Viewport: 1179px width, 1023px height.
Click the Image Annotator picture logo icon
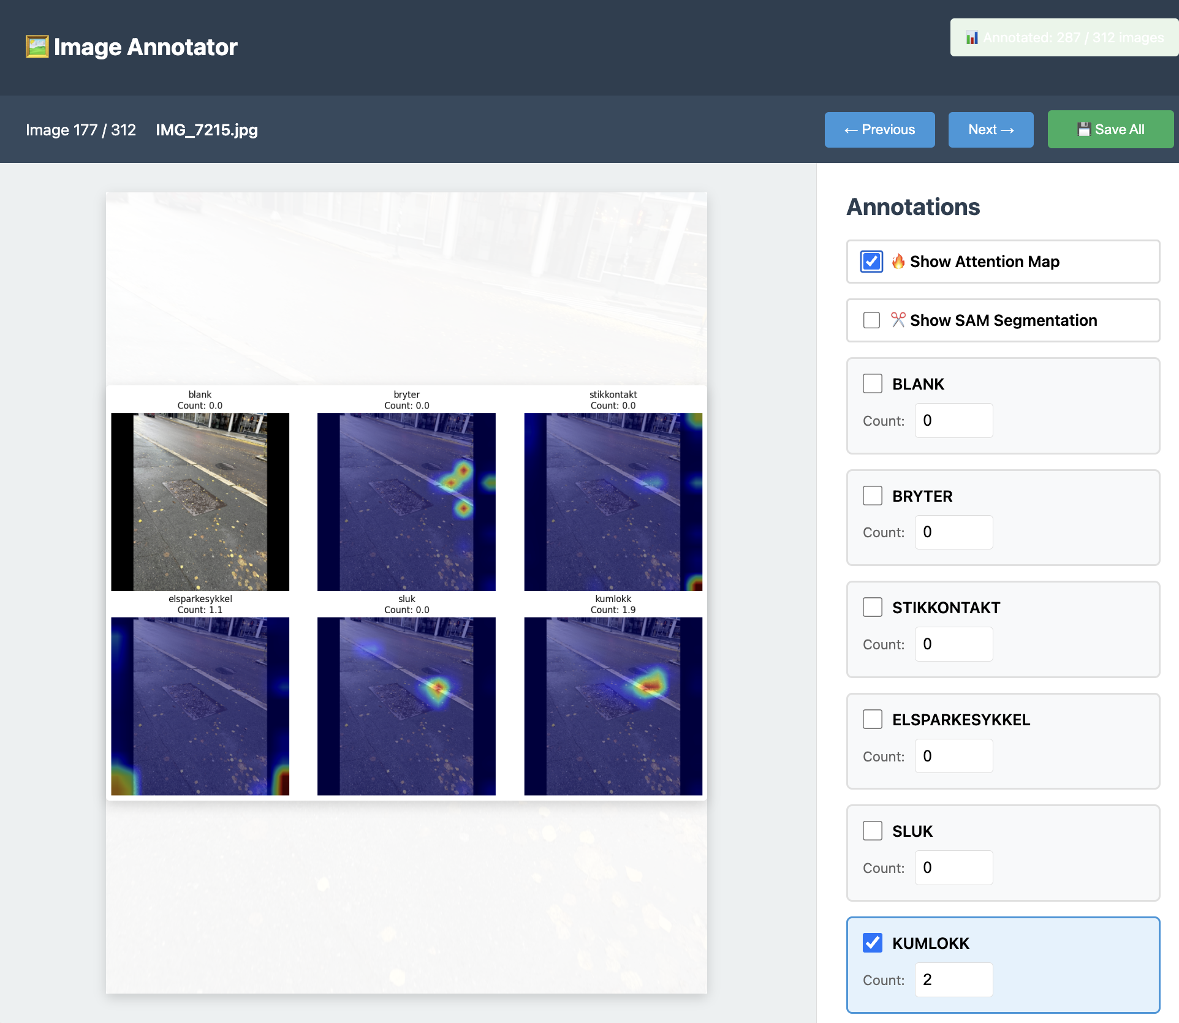click(37, 47)
